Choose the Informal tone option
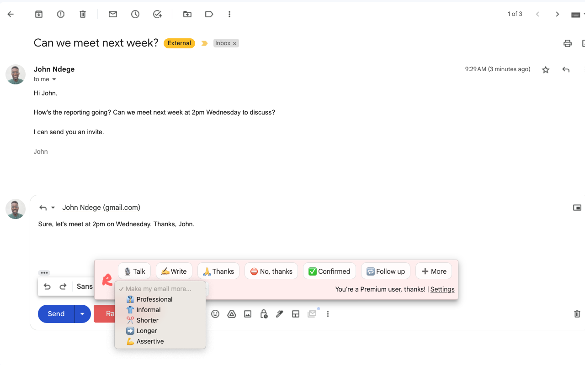This screenshot has height=365, width=585. click(160, 310)
